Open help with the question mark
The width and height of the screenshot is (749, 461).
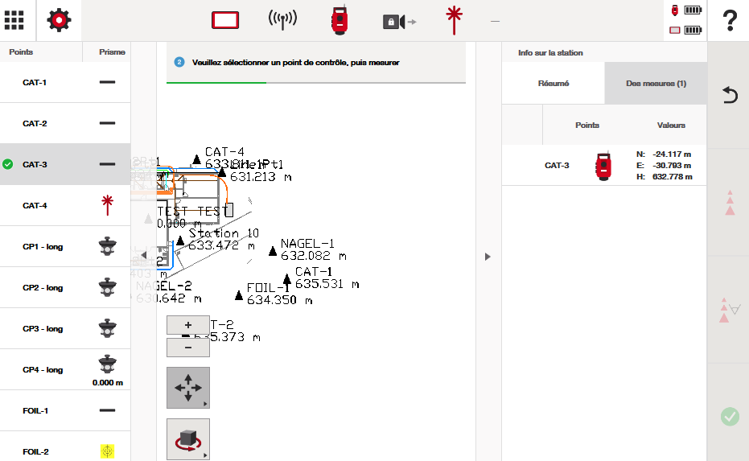pos(729,20)
